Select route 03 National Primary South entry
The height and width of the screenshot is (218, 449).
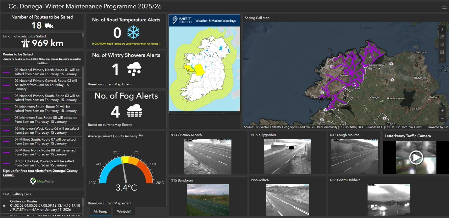[42, 98]
